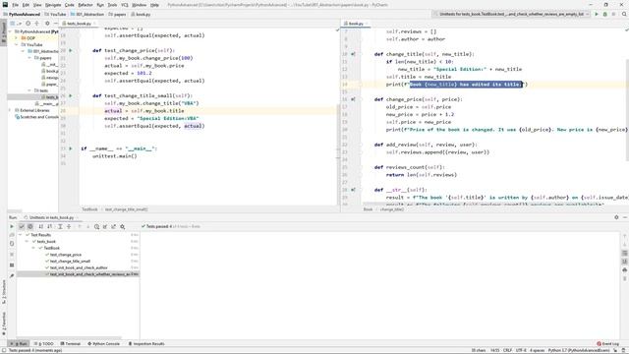Select Scratches and Consoles in project tree
This screenshot has height=354, width=629.
pyautogui.click(x=37, y=117)
